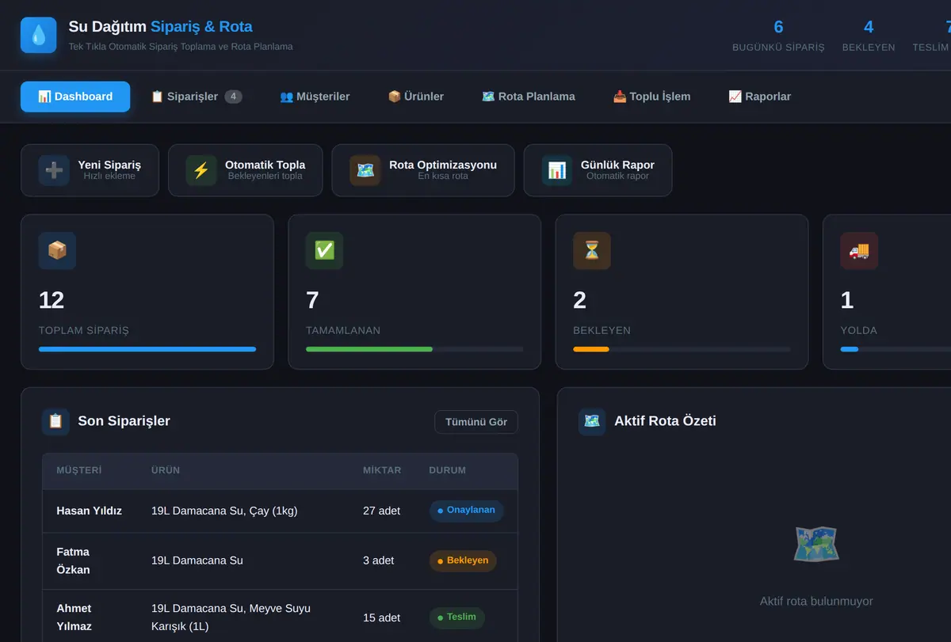Click the Teslim status badge for Ahmet Yılmaz
Image resolution: width=951 pixels, height=642 pixels.
(x=456, y=617)
